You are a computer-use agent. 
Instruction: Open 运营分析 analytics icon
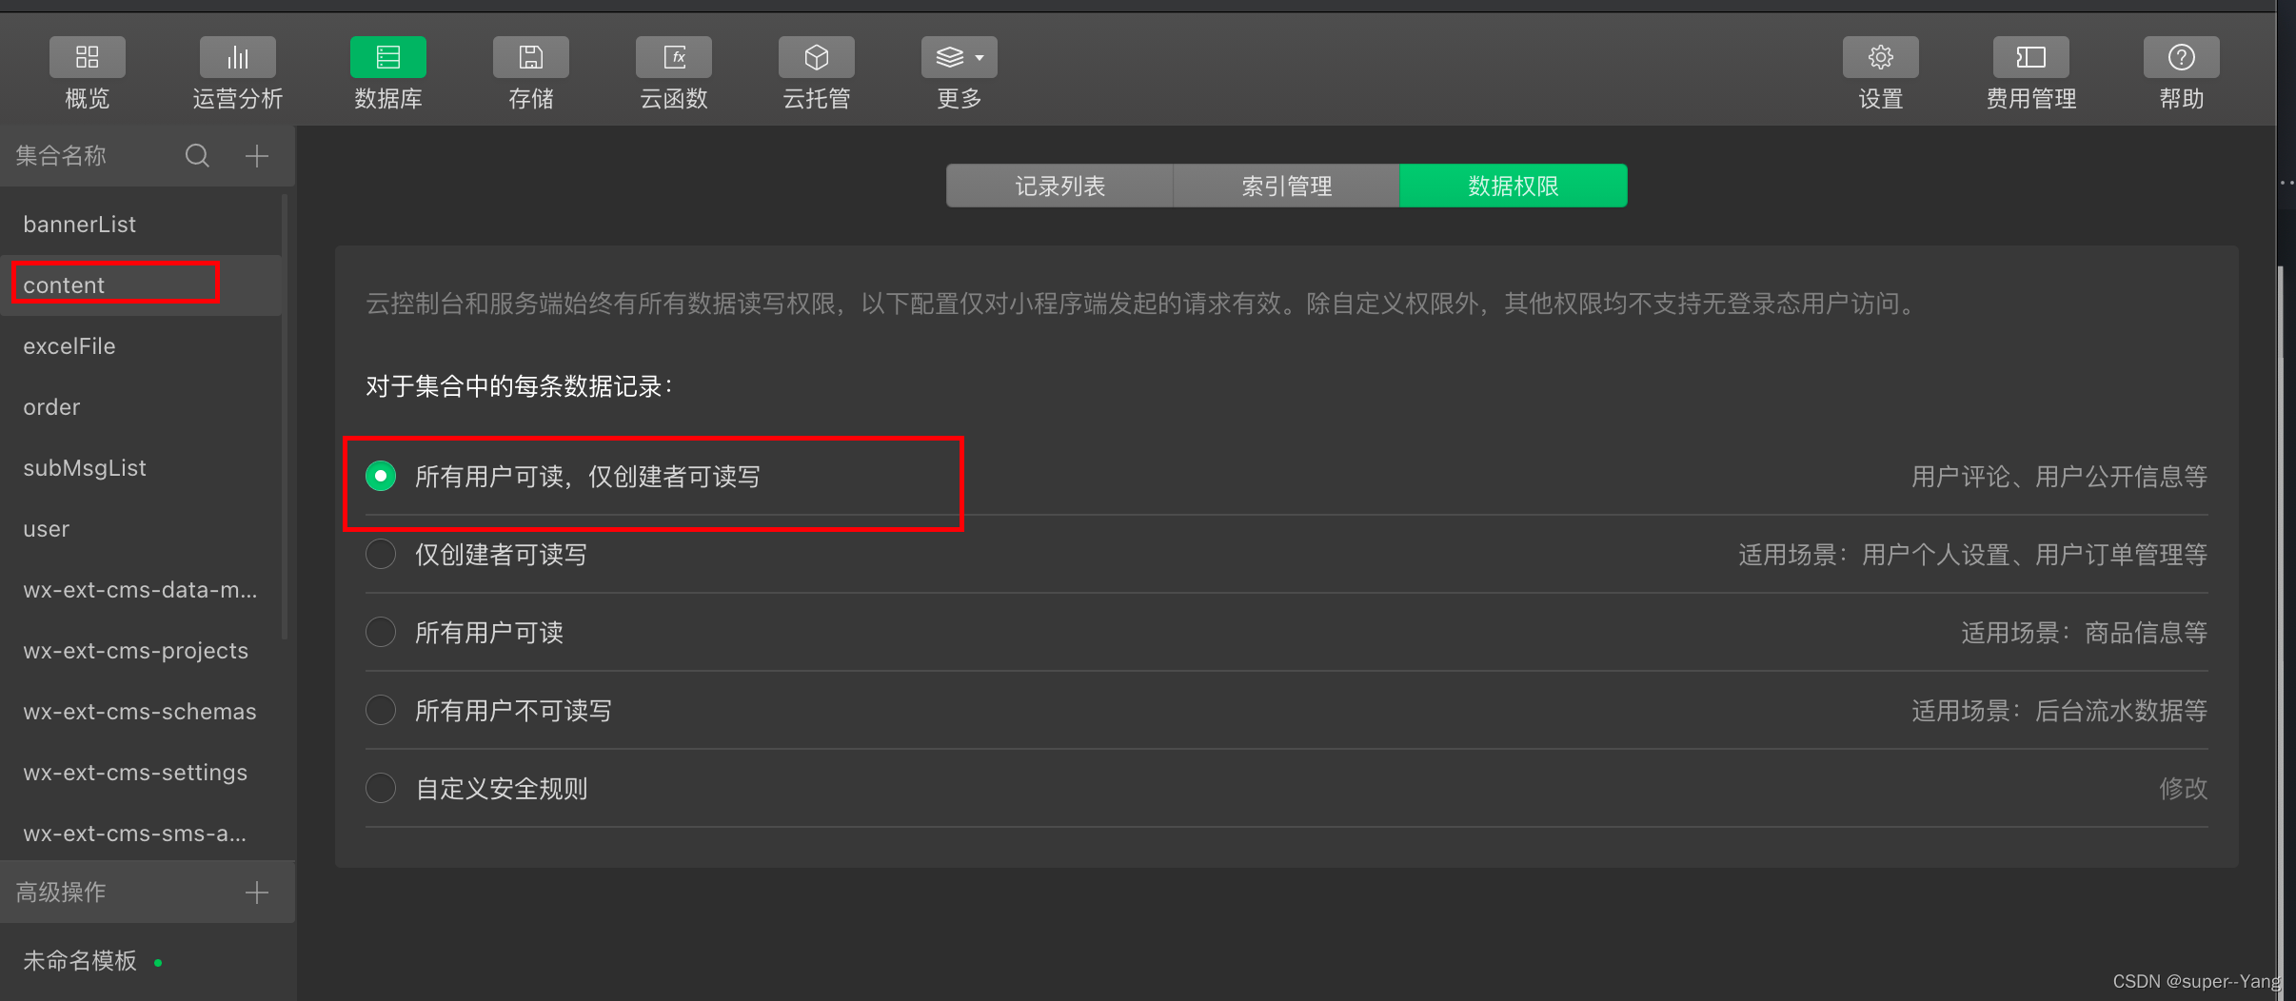point(237,58)
